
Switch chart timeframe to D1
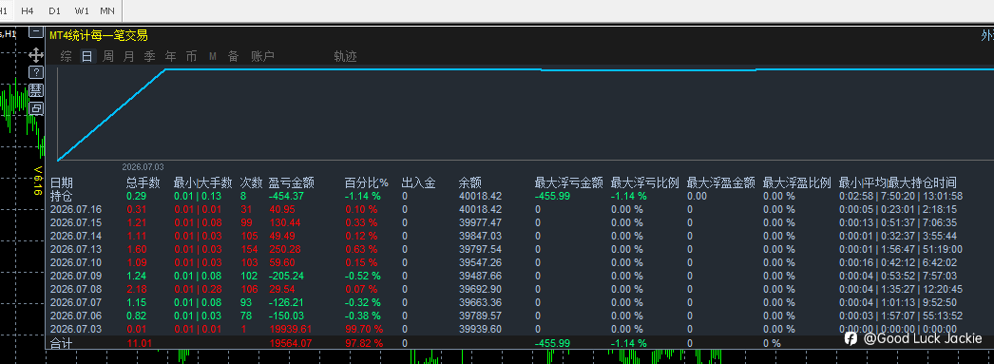coord(54,11)
